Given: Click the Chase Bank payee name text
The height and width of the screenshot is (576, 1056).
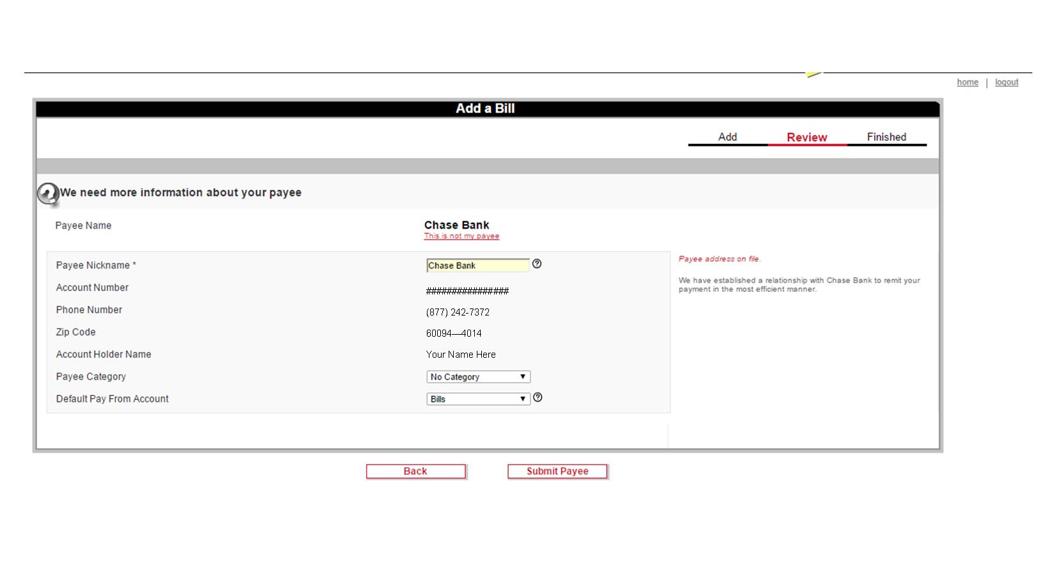Looking at the screenshot, I should coord(456,225).
